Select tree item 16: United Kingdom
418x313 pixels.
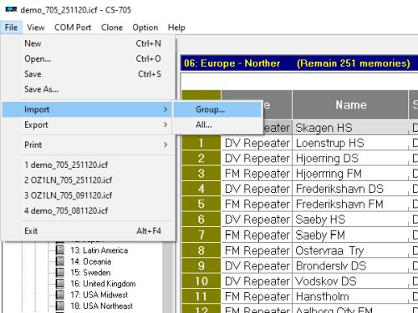click(103, 284)
